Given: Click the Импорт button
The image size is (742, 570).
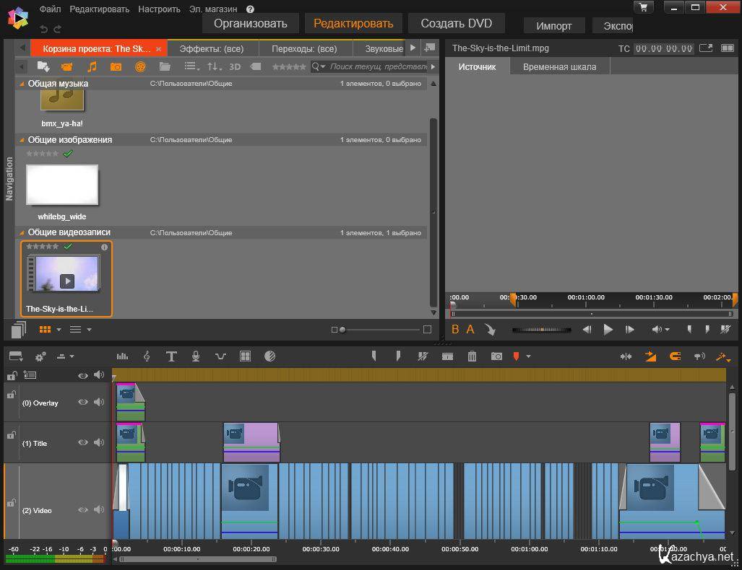Looking at the screenshot, I should tap(554, 25).
